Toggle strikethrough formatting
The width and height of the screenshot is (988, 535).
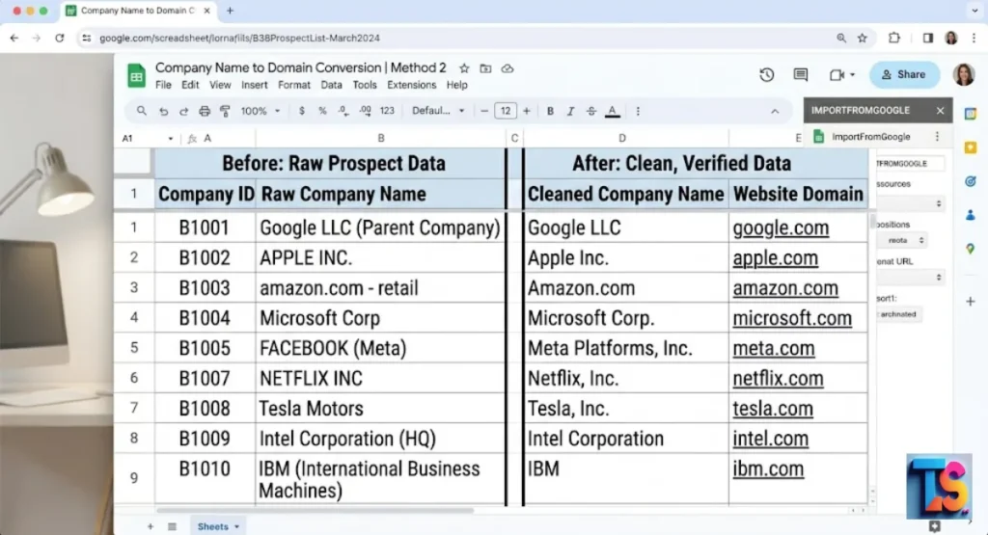(591, 111)
